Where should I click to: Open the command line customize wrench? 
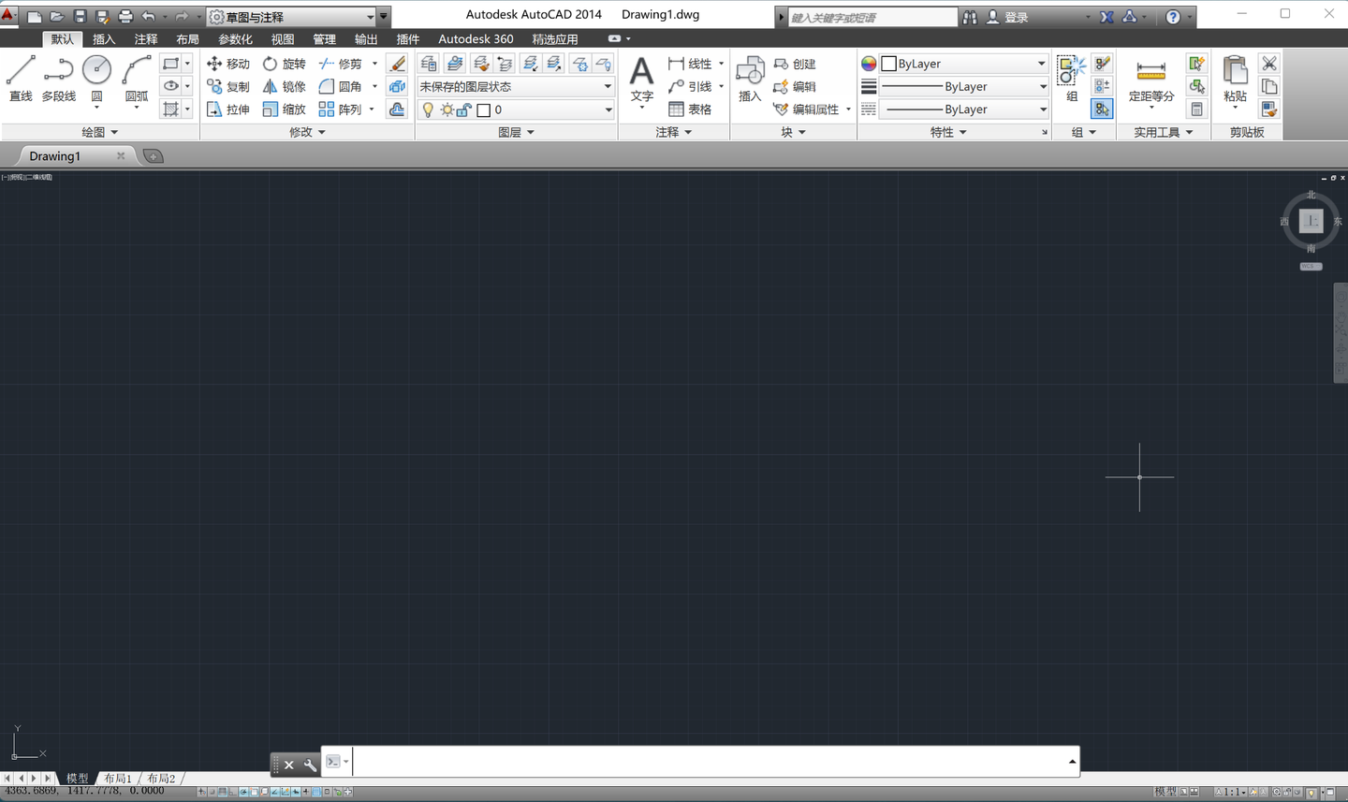(x=311, y=765)
